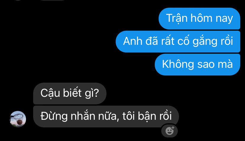The height and width of the screenshot is (141, 245).
Task: Select the 'Anh đã rất cố gắng rồi' message
Action: 178,41
